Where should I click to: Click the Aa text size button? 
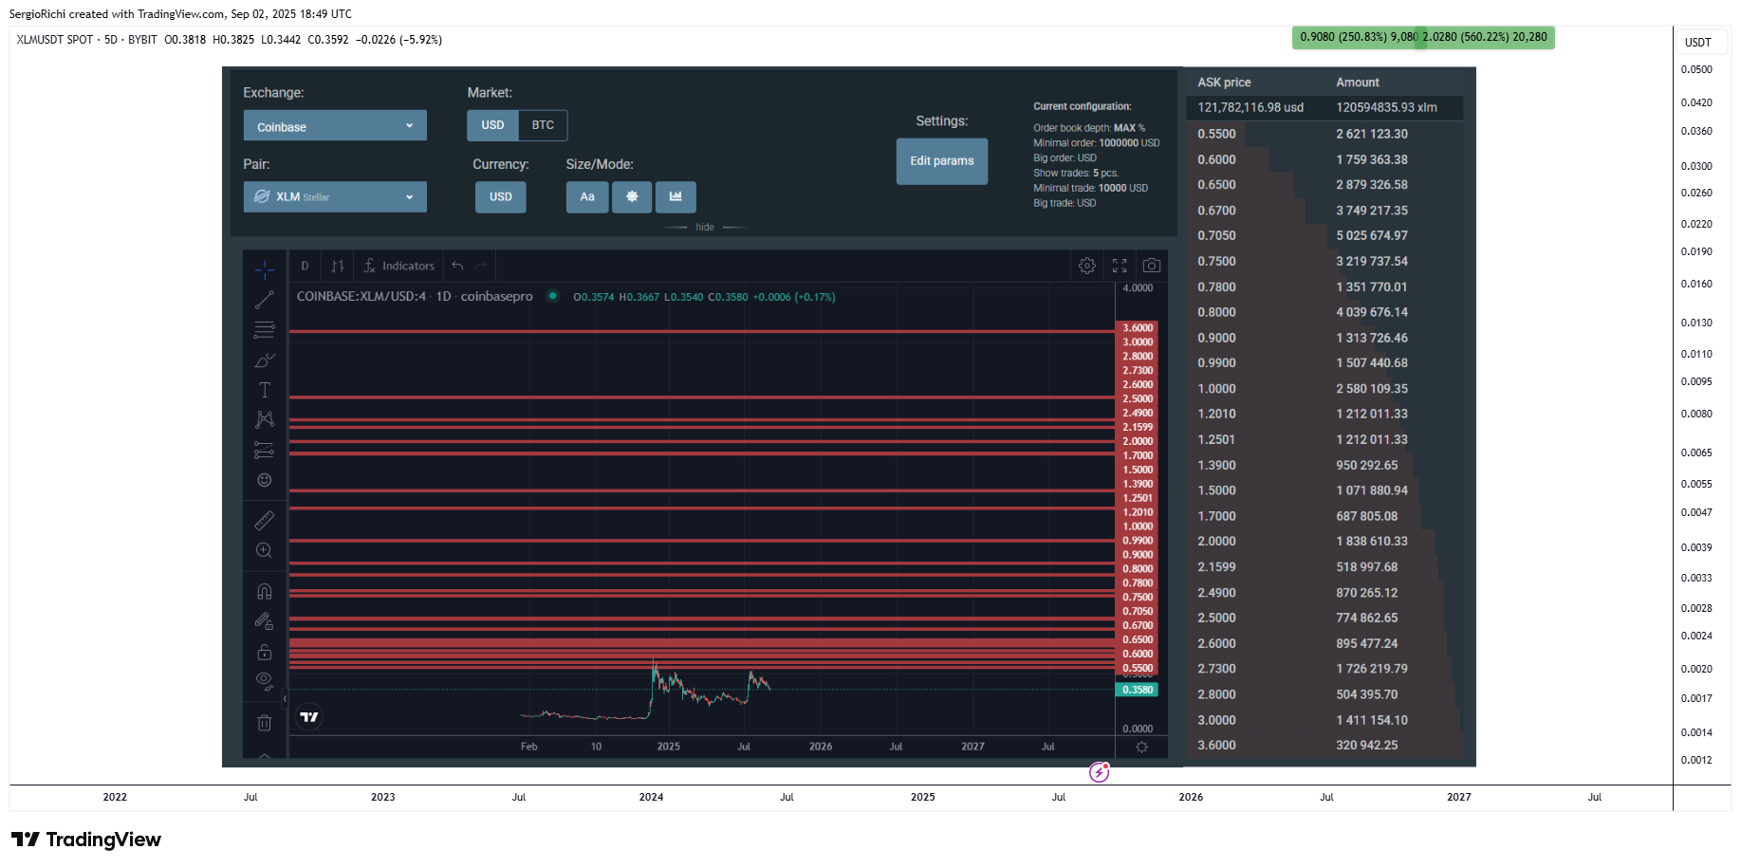(587, 196)
